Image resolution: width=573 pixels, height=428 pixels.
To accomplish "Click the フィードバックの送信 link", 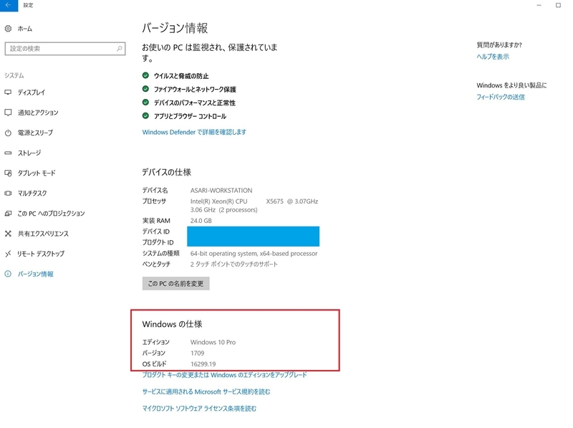I will click(501, 97).
